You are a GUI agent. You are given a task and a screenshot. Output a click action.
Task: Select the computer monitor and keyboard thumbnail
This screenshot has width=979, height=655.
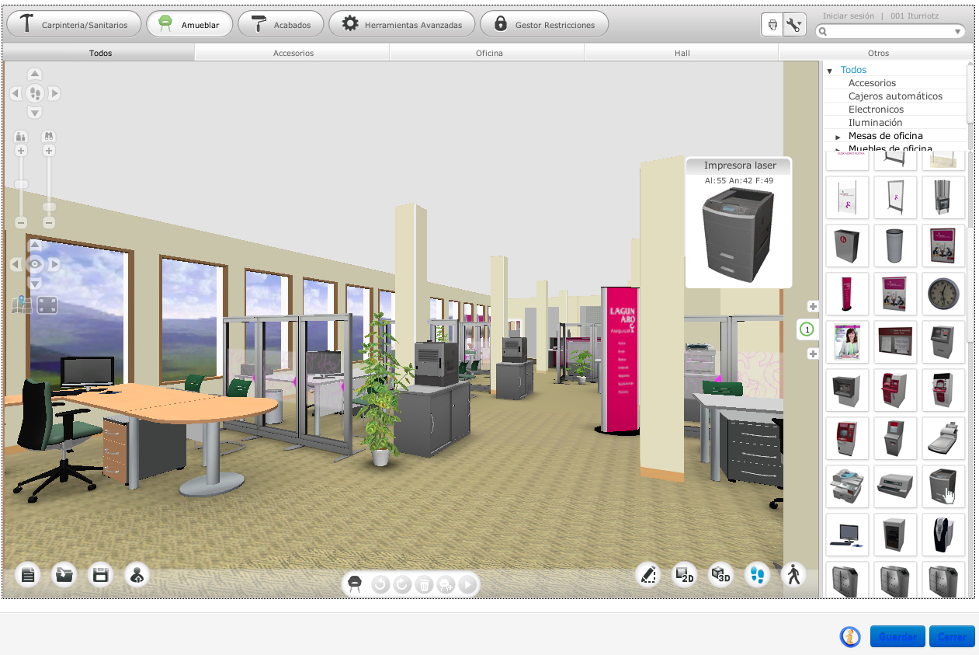[x=847, y=535]
